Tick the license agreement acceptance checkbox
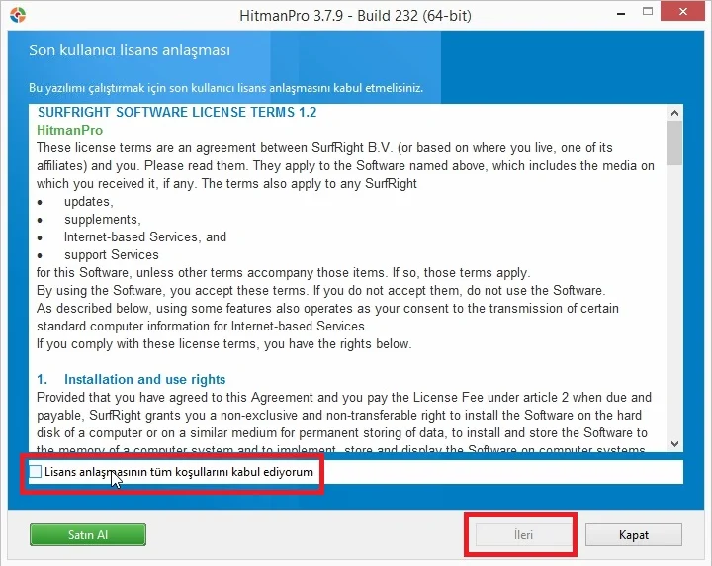This screenshot has height=566, width=712. coord(36,472)
